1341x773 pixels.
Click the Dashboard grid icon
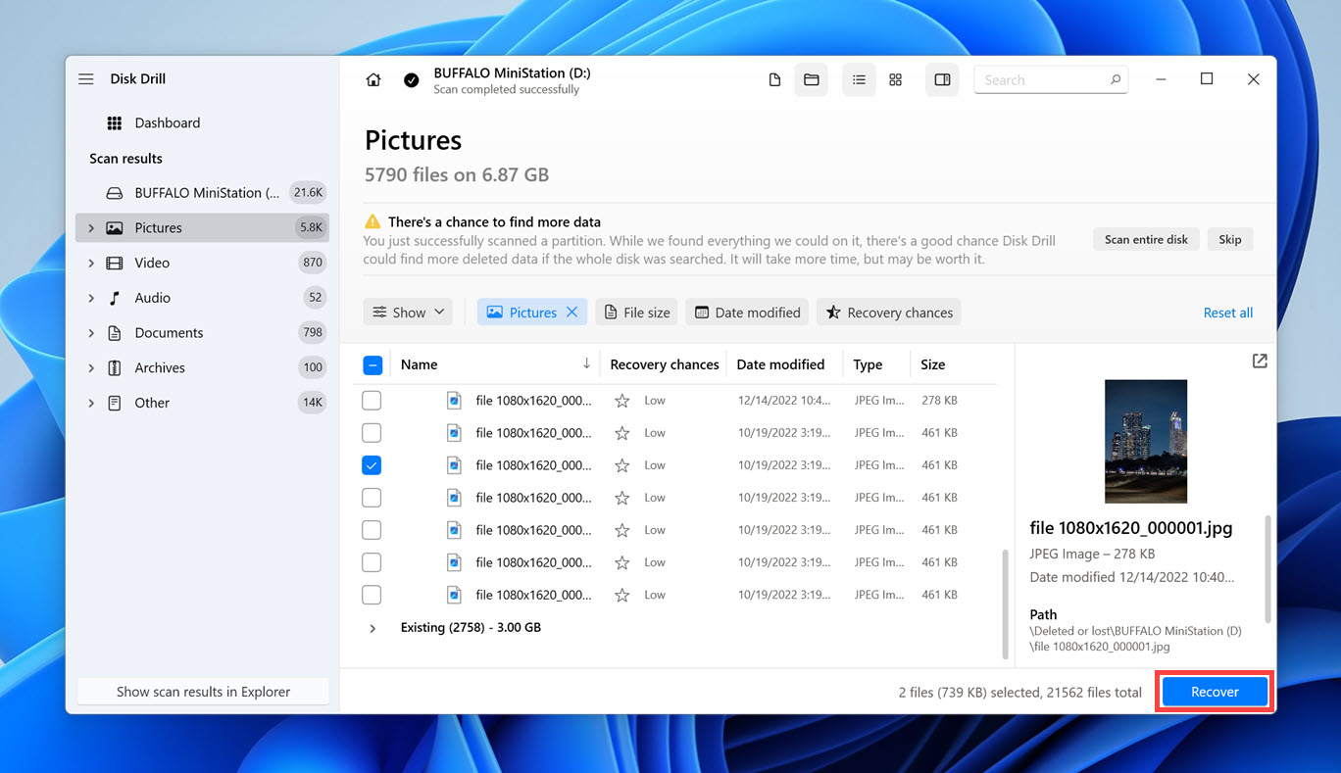tap(115, 122)
